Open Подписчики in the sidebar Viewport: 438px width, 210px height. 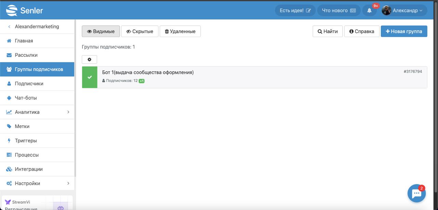click(x=29, y=84)
